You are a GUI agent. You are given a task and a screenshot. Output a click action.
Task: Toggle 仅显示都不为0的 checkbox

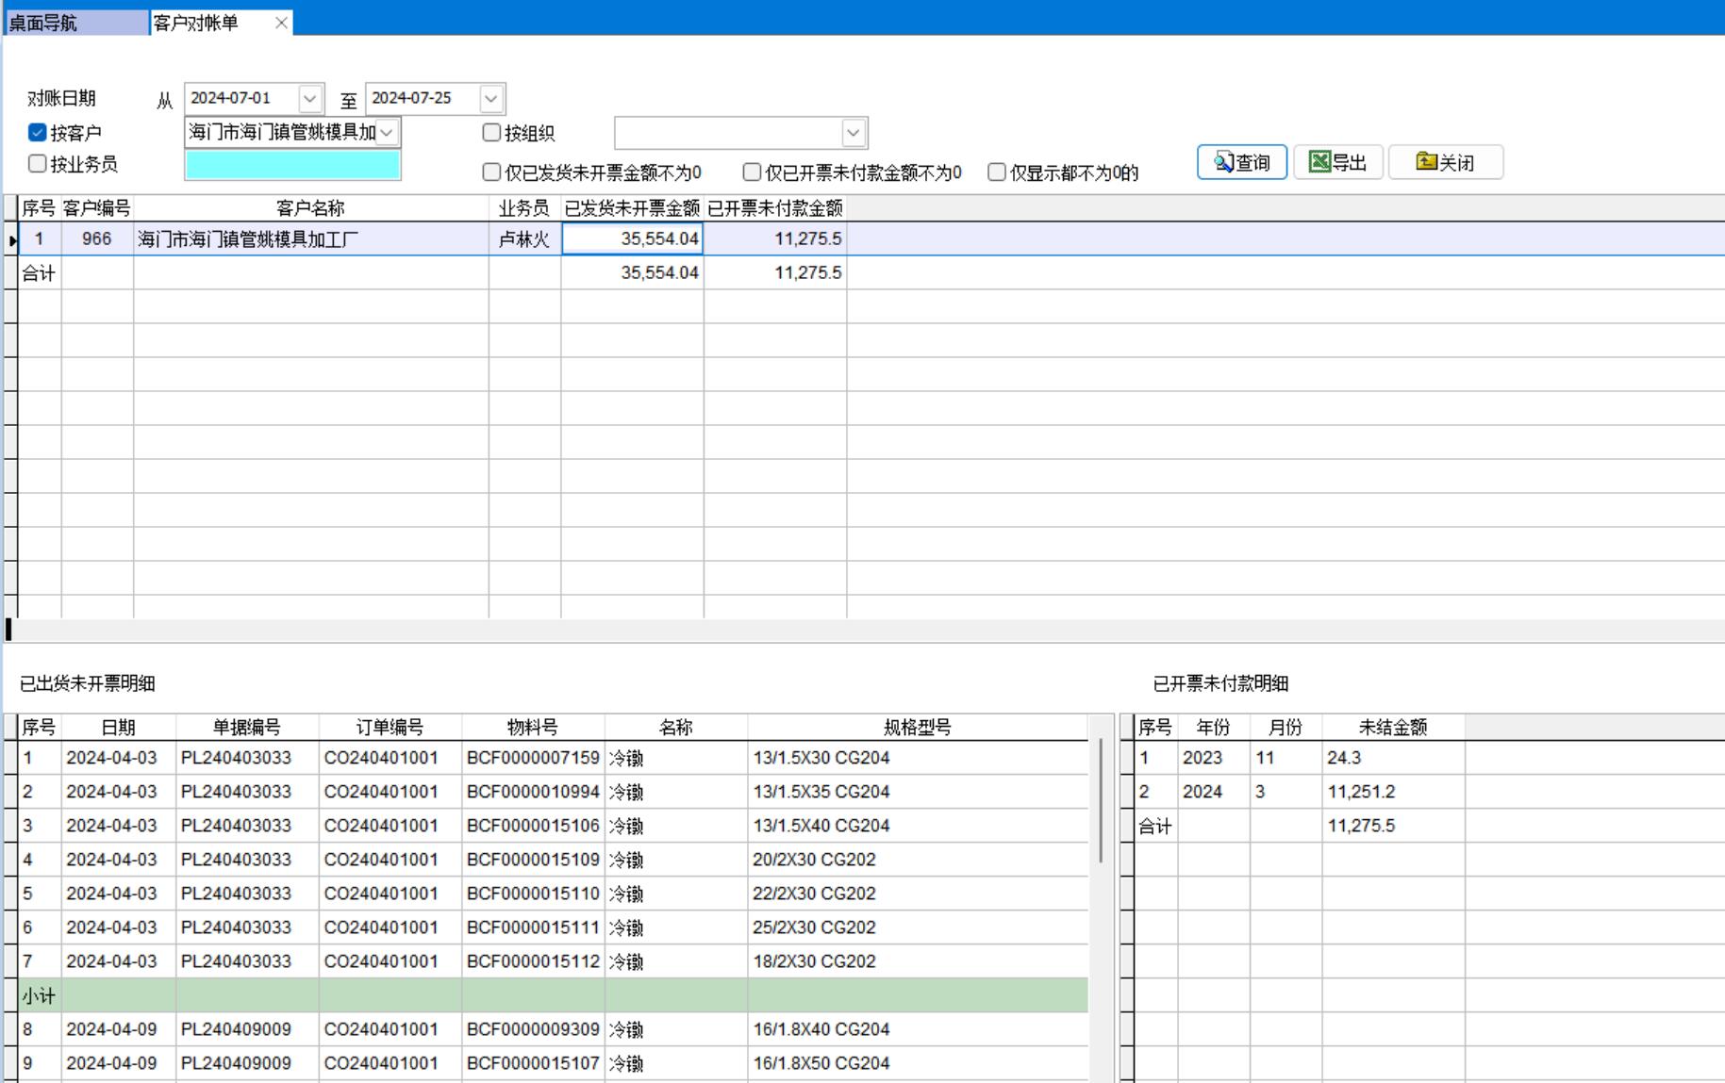coord(997,172)
